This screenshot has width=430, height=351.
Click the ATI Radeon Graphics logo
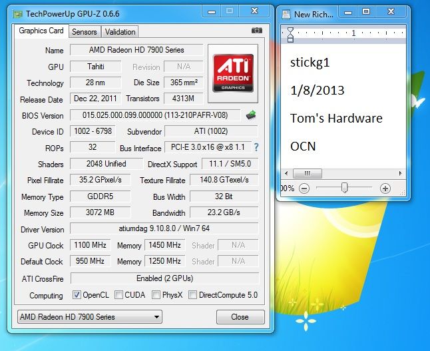(x=233, y=73)
